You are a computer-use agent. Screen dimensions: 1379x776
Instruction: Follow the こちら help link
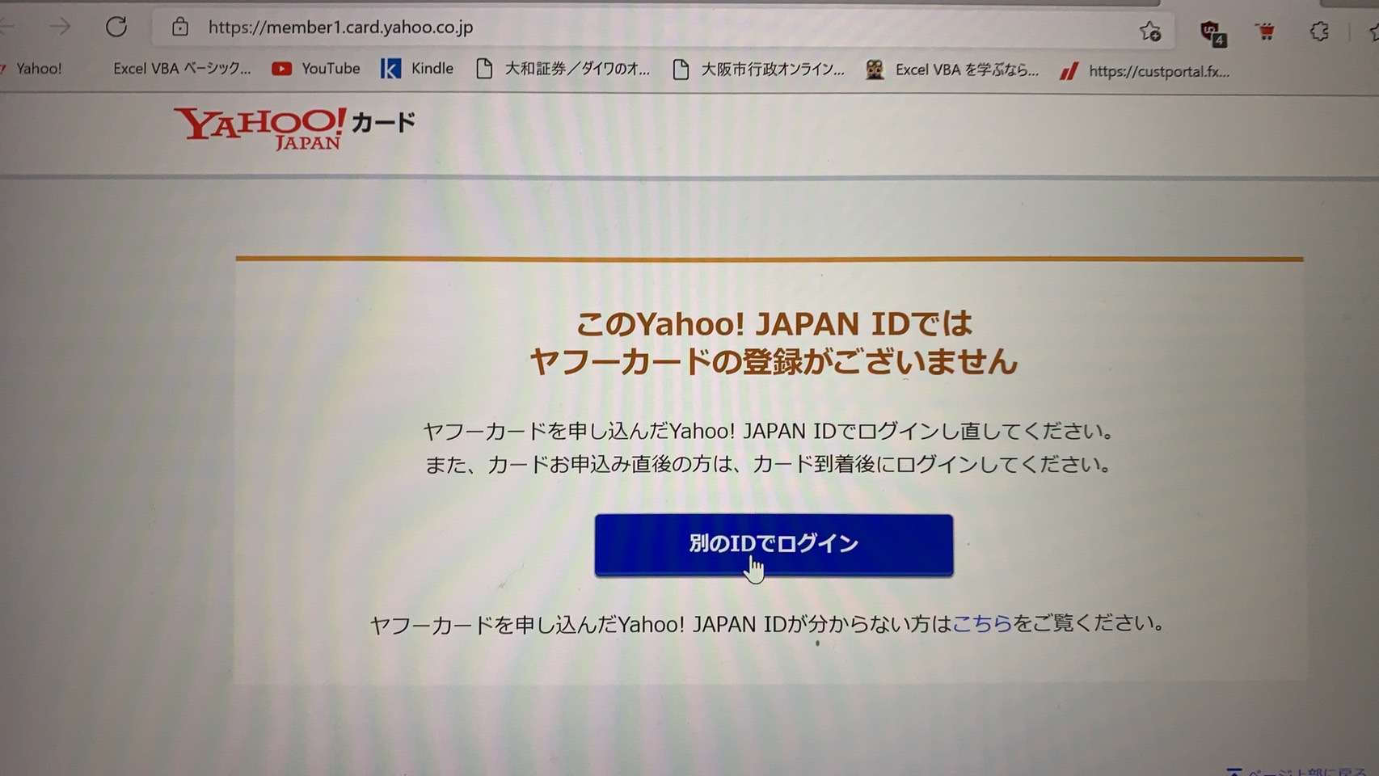tap(982, 623)
